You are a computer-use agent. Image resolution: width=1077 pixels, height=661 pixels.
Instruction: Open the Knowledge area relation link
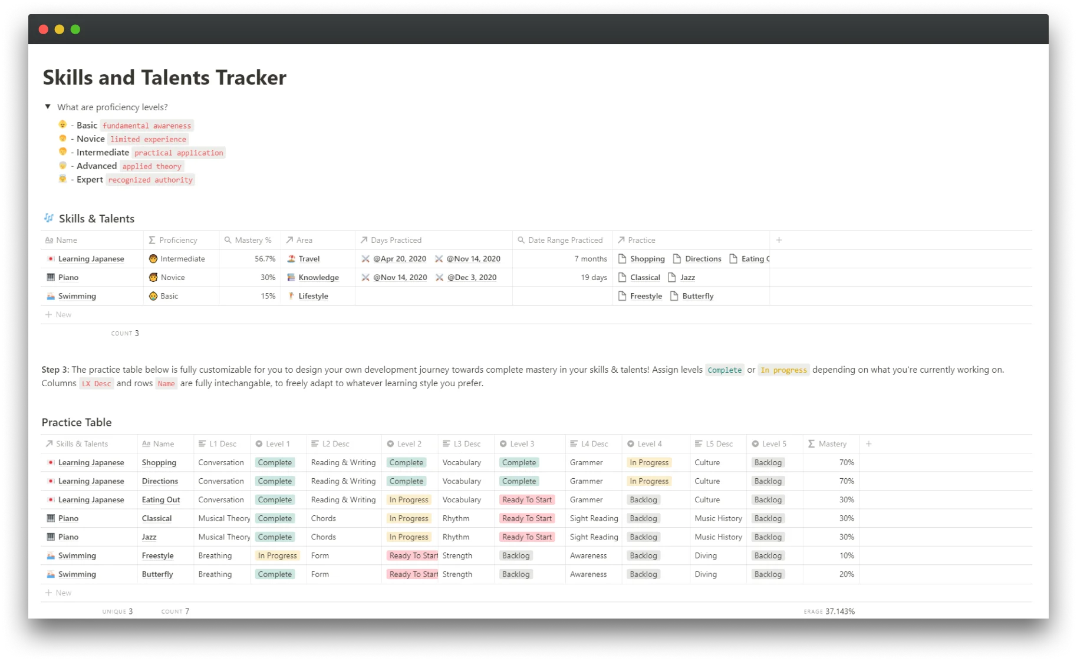[x=318, y=277]
